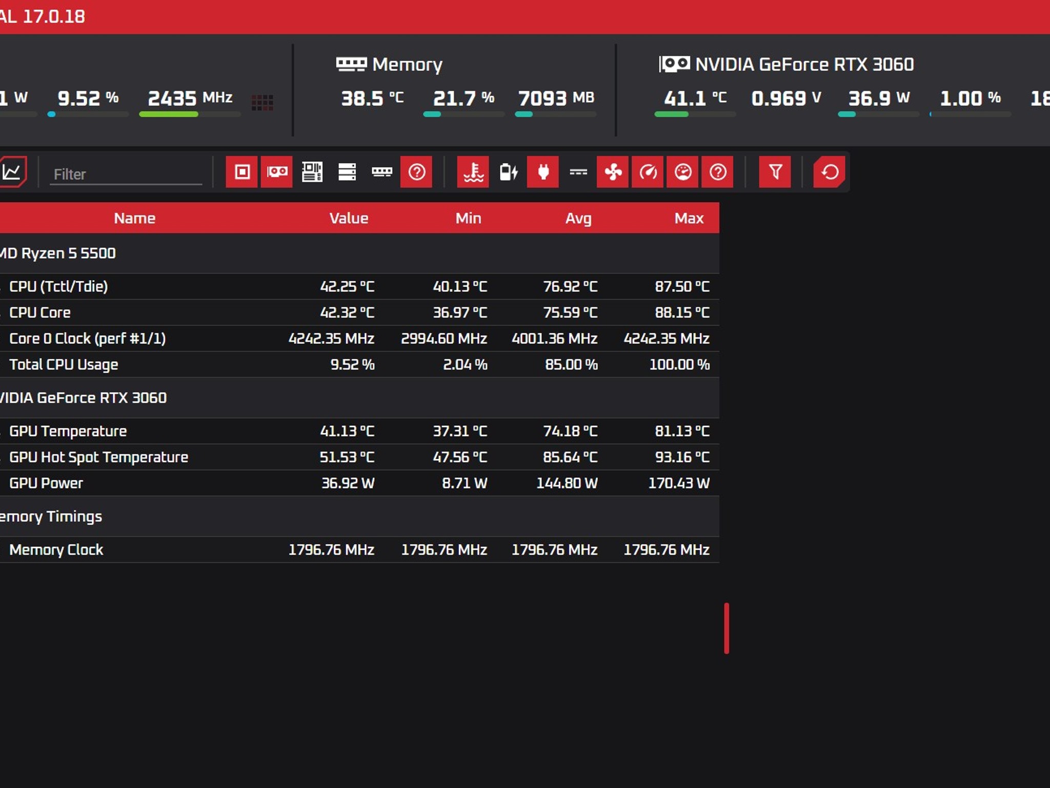Click the progress bar under 41.1 °C

coord(695,114)
